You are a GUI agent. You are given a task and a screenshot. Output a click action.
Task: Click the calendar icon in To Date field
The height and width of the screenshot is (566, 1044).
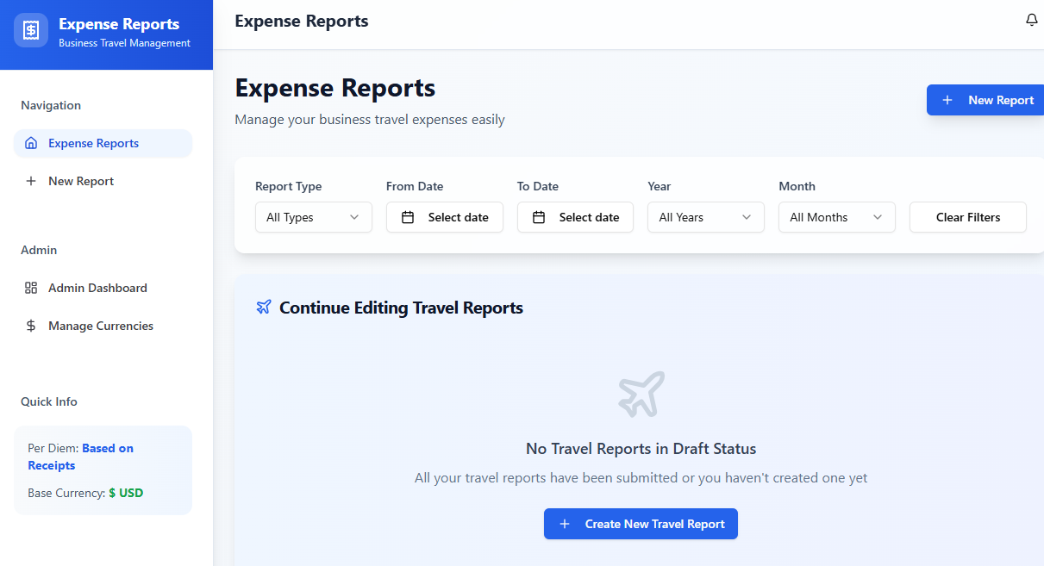539,217
